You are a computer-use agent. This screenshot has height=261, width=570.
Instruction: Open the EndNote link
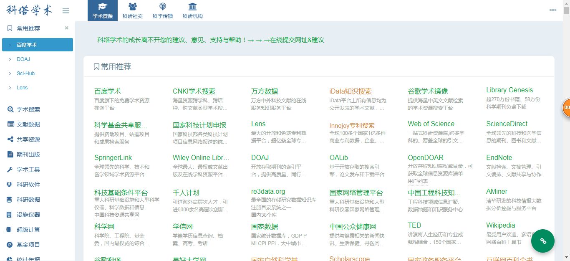[x=499, y=157]
